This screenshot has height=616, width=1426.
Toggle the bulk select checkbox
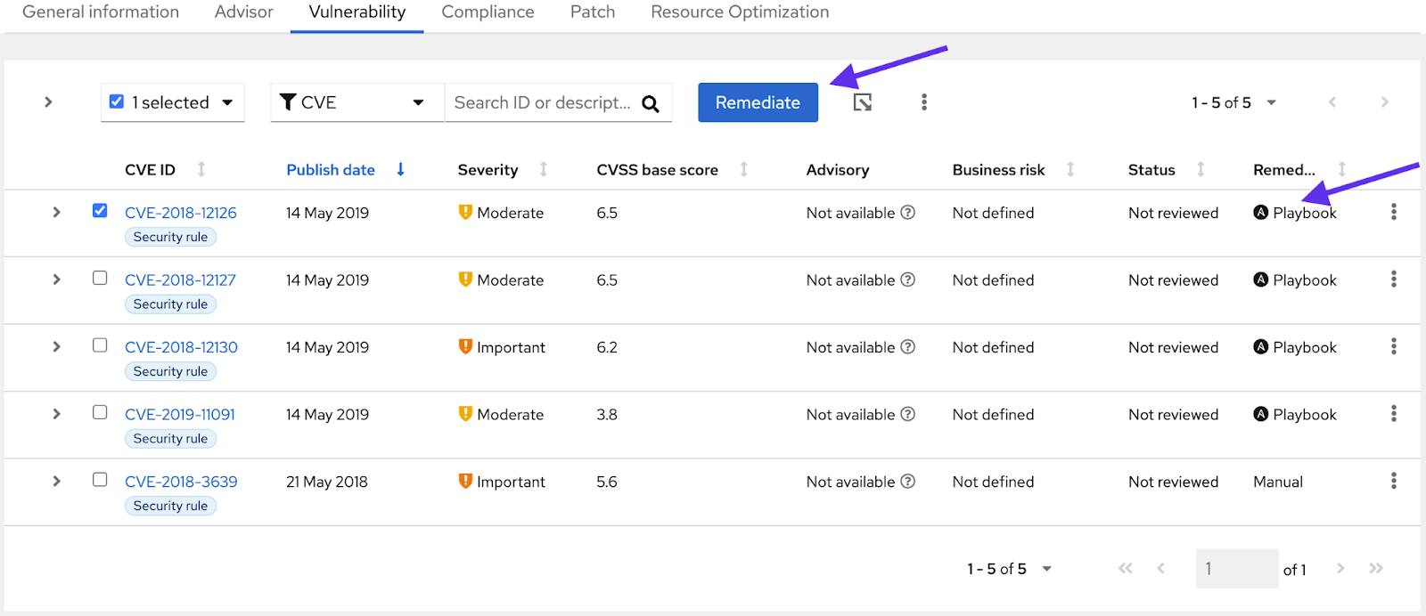[x=116, y=101]
